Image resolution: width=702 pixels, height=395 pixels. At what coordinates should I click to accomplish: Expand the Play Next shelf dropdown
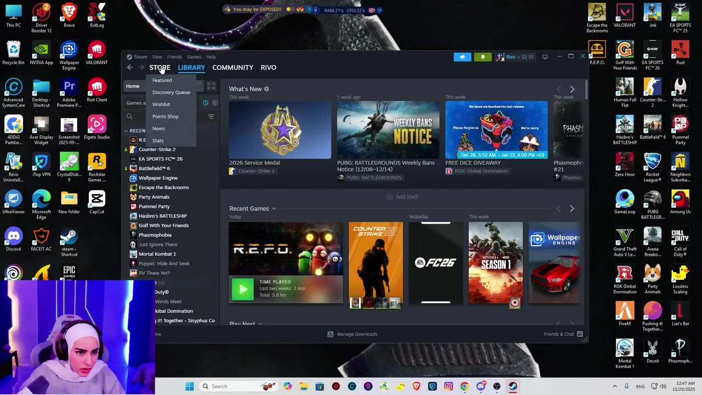tap(260, 324)
